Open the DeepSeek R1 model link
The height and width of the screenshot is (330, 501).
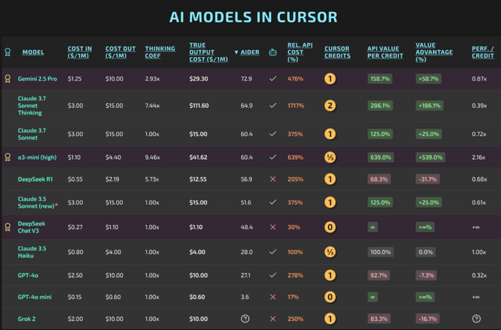pos(35,179)
